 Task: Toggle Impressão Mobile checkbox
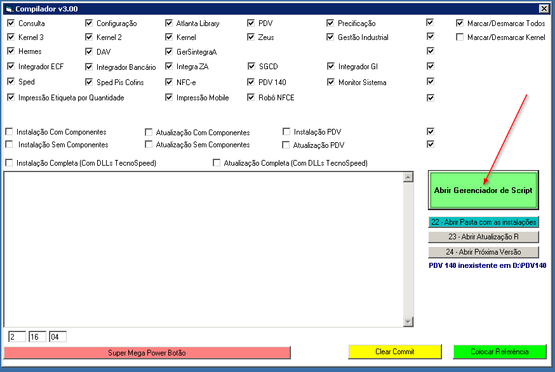tap(169, 97)
